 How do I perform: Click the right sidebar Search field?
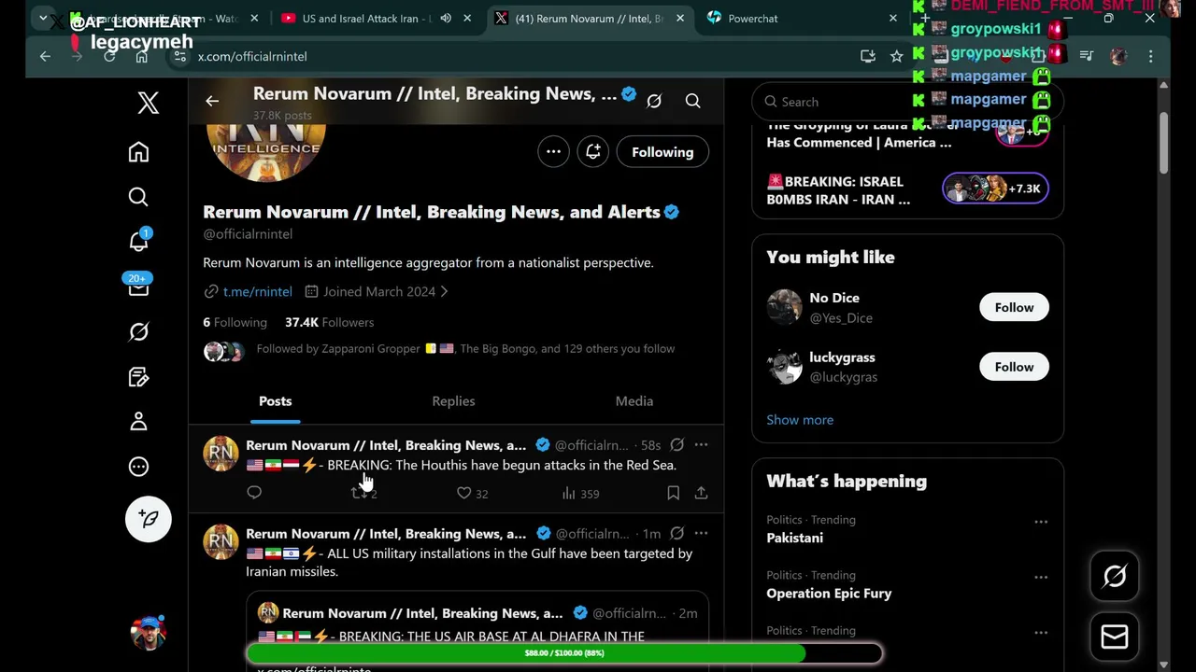coord(907,102)
